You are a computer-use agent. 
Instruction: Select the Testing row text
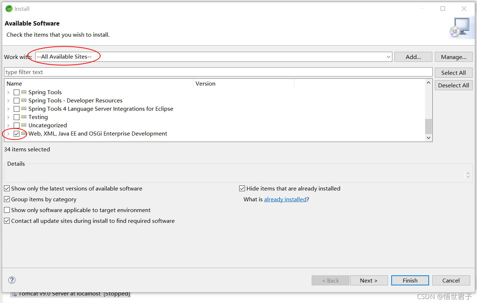38,117
